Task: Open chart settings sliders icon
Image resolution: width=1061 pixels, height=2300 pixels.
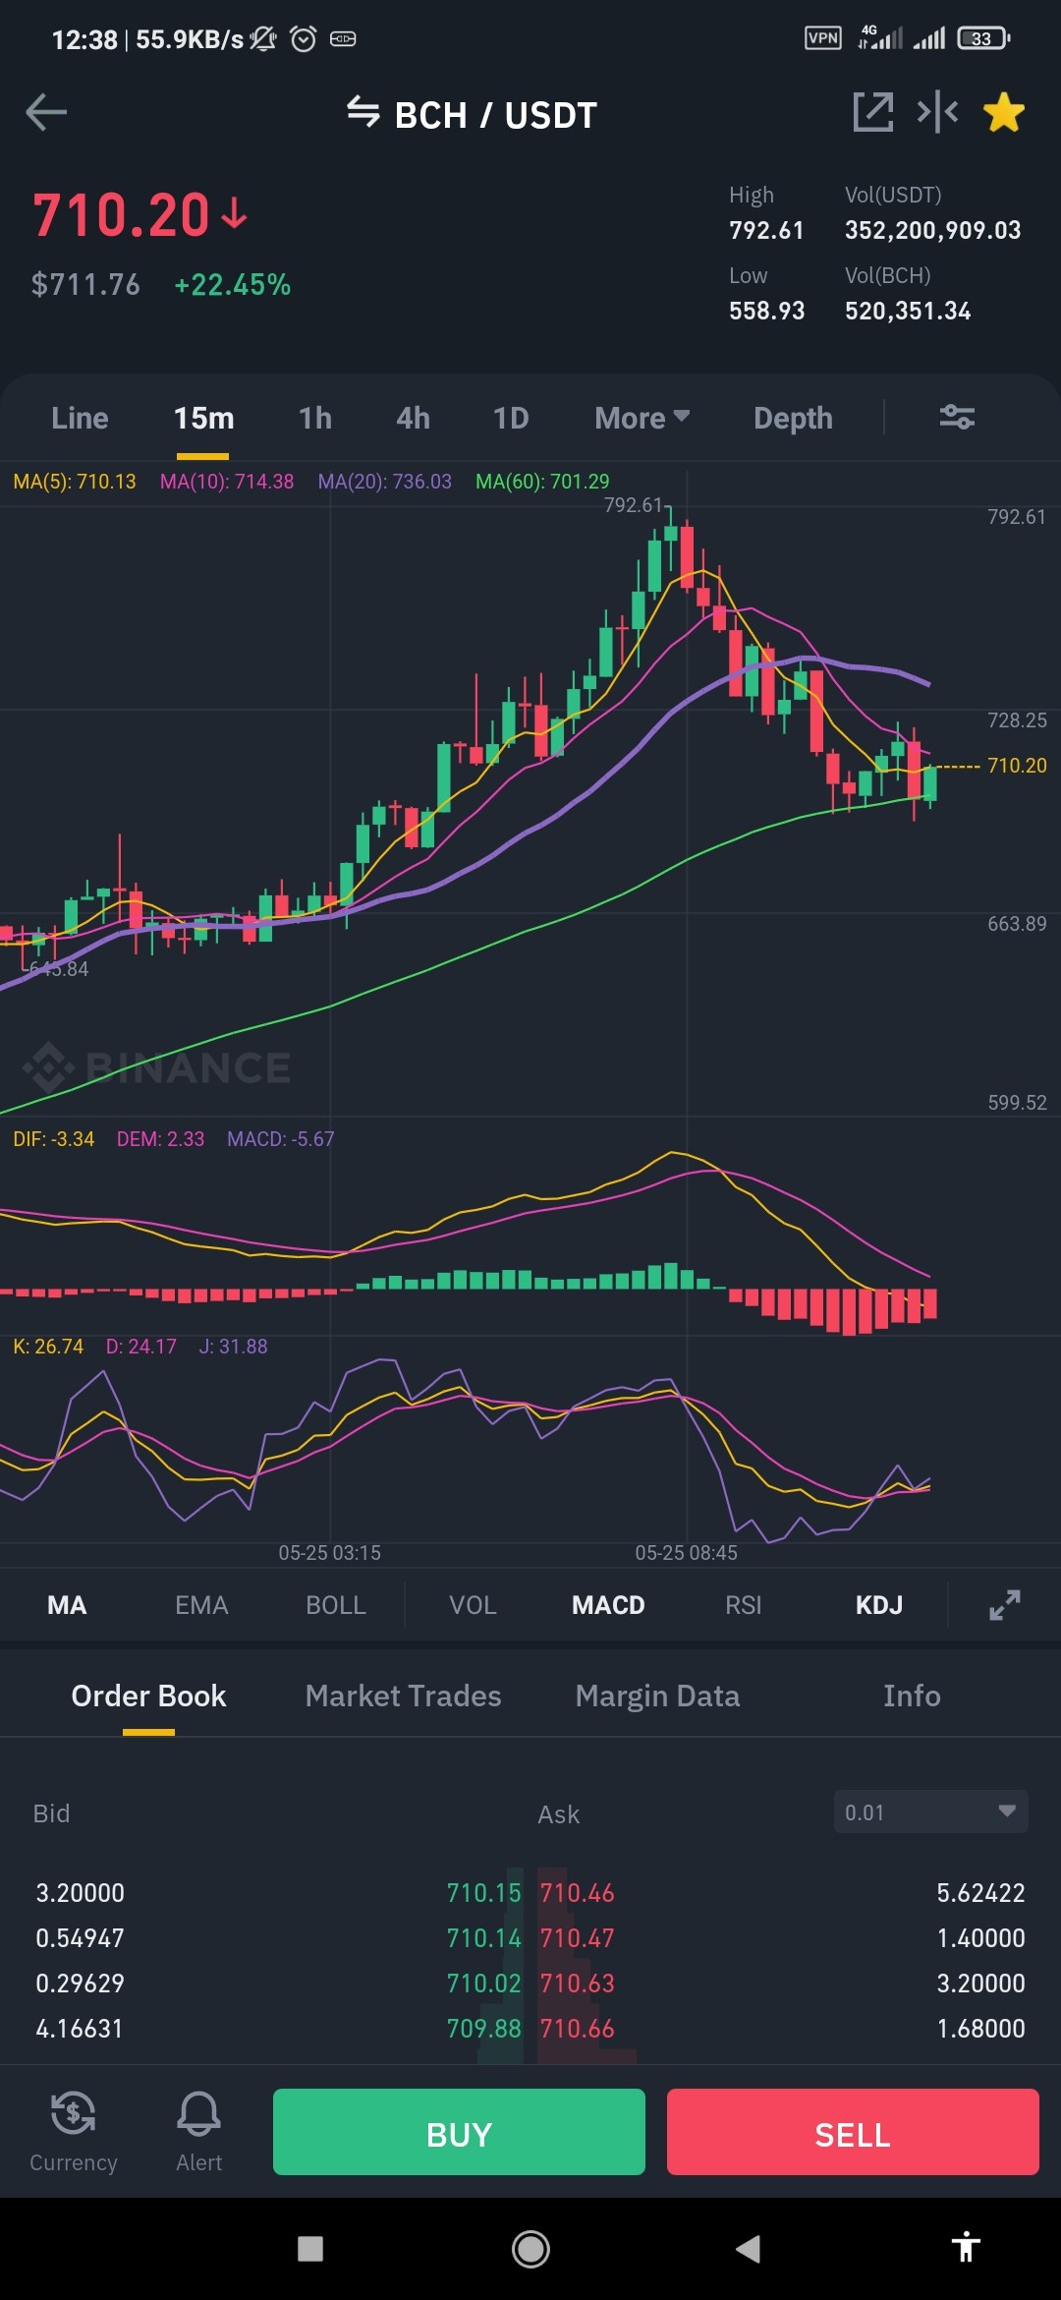Action: click(957, 418)
